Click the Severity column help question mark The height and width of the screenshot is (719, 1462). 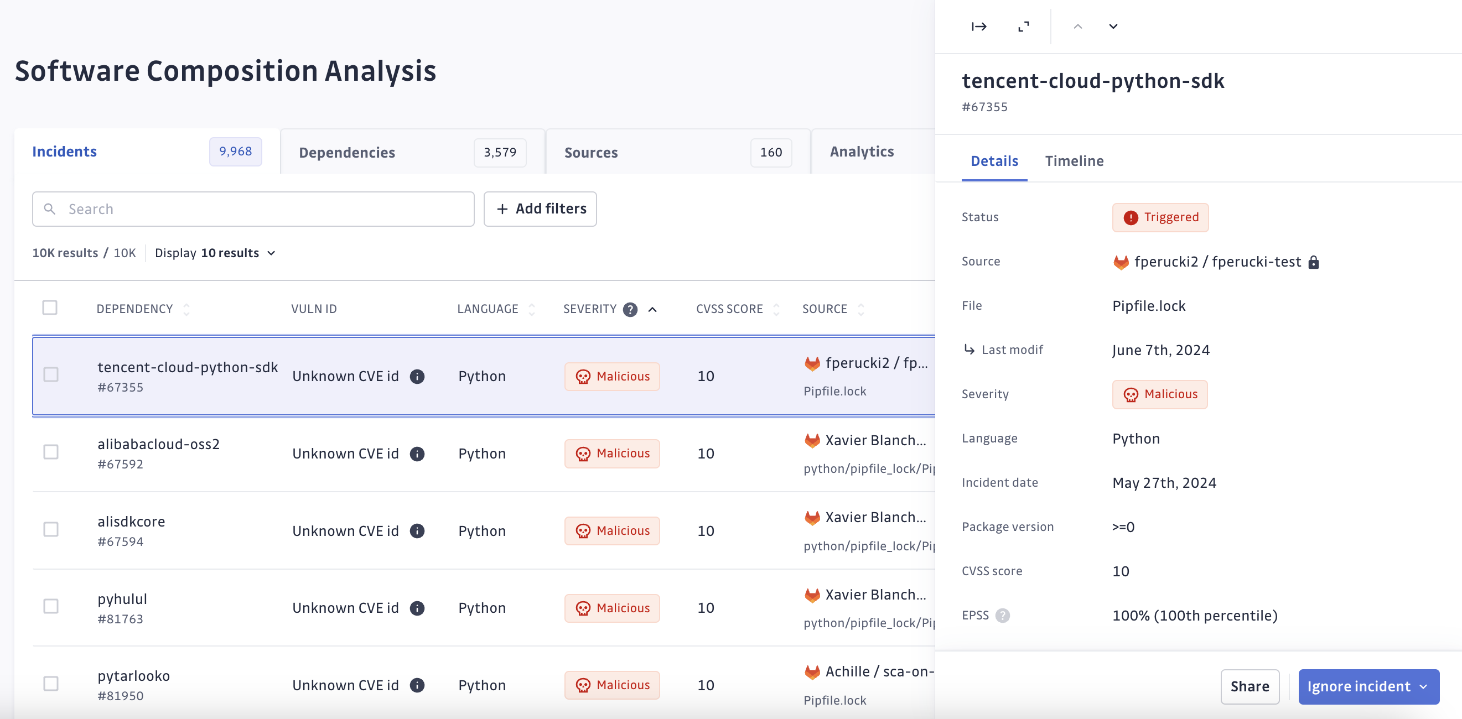click(x=630, y=309)
